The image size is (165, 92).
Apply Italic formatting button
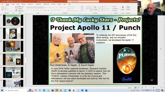(30, 10)
